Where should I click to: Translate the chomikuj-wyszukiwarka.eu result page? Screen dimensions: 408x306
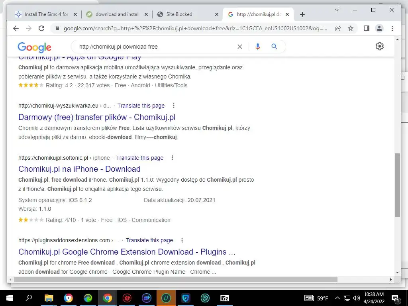[141, 106]
